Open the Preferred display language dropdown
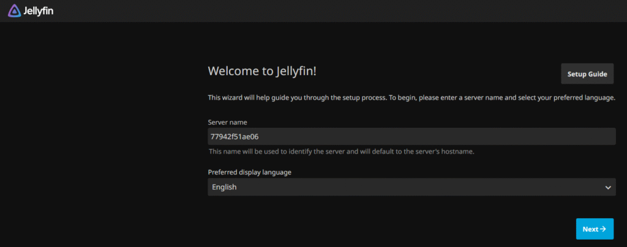The height and width of the screenshot is (247, 627). (x=411, y=187)
